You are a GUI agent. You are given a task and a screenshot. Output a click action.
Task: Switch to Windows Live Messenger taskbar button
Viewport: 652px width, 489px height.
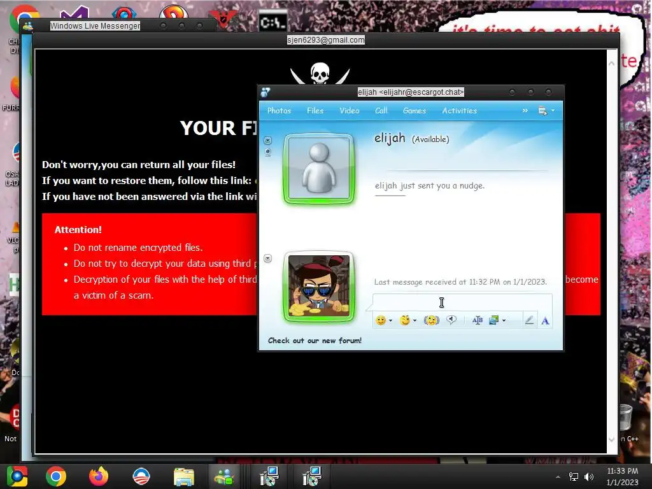(224, 476)
